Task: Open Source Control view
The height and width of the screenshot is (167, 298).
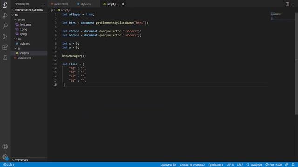Action: [5, 36]
